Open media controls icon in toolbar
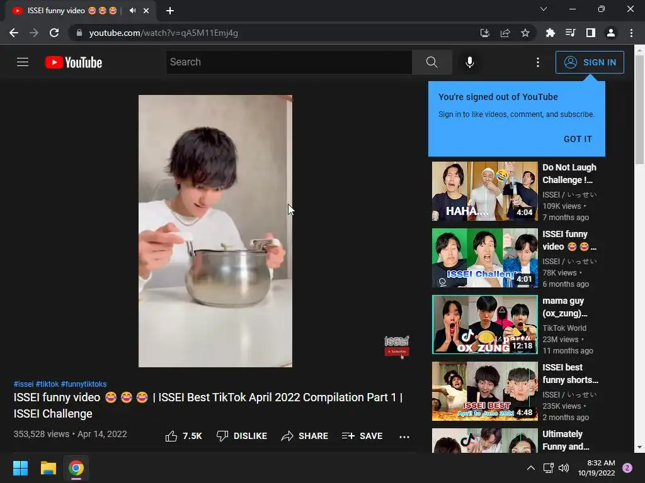645x483 pixels. click(570, 33)
